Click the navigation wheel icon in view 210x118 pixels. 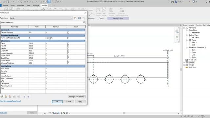(177, 31)
